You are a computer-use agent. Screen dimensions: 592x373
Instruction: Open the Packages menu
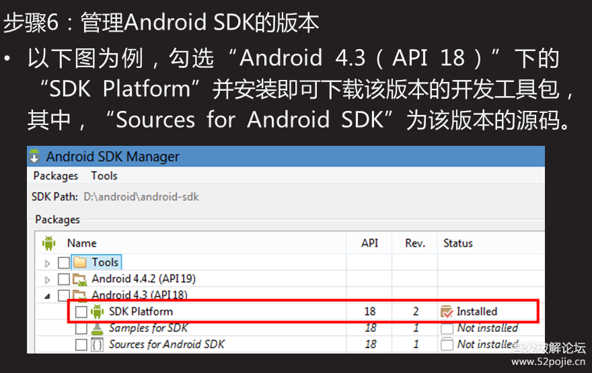pyautogui.click(x=55, y=176)
